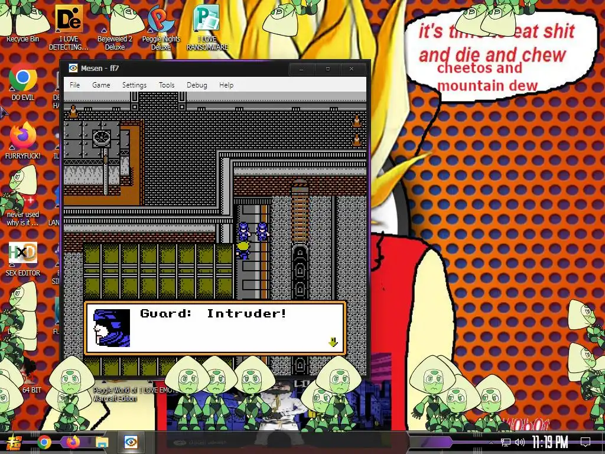Click the left blue guard sprite in game

[x=243, y=231]
